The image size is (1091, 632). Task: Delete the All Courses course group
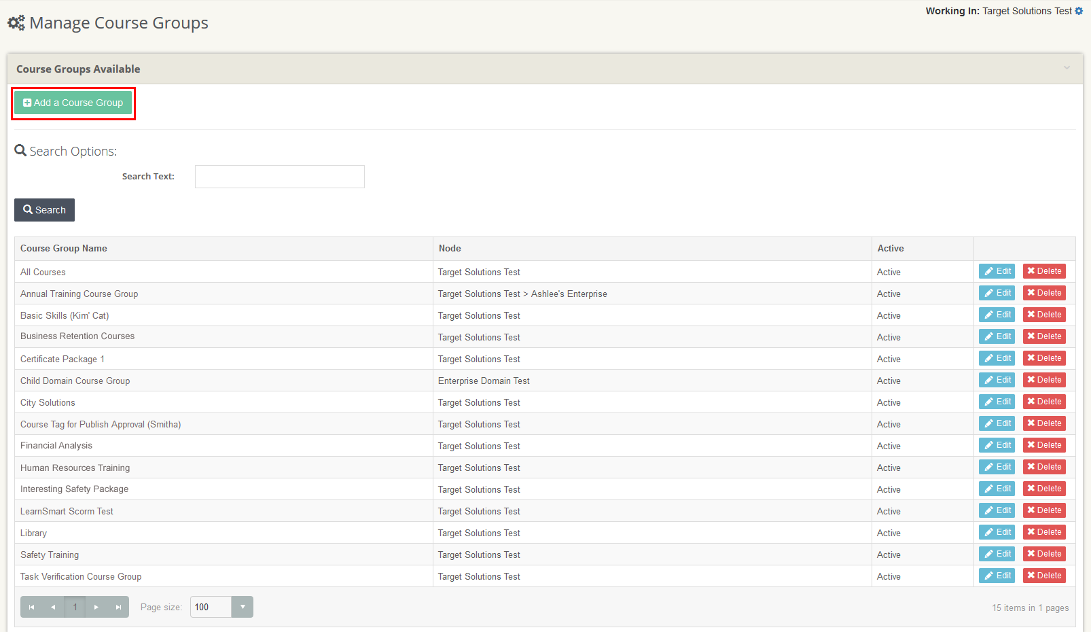1044,271
